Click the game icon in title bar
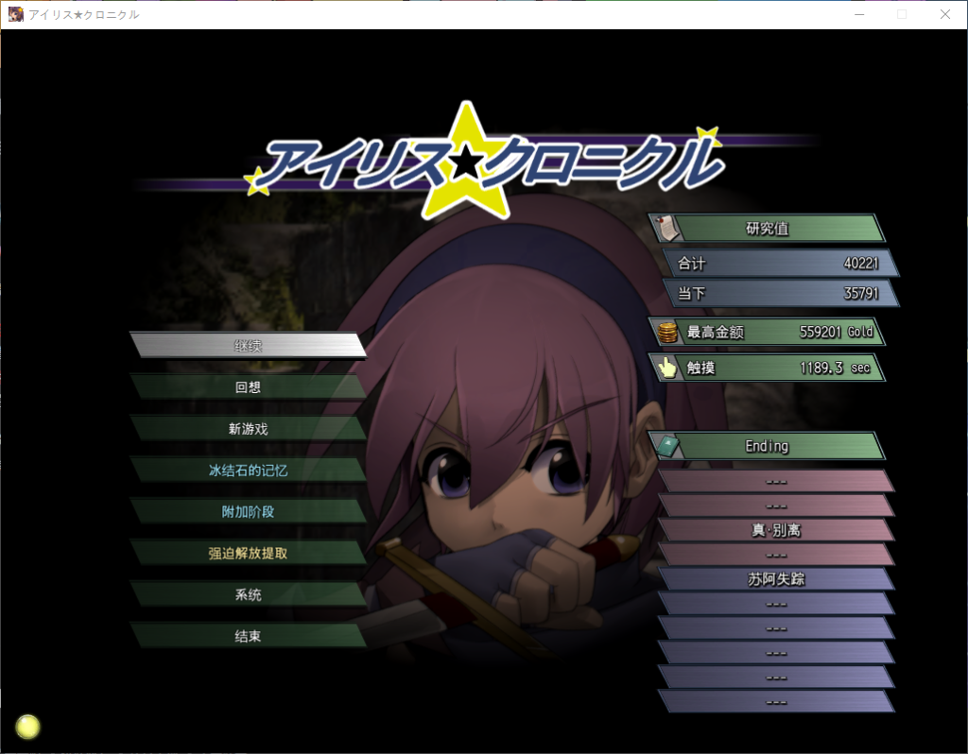Viewport: 968px width, 754px height. pyautogui.click(x=15, y=13)
